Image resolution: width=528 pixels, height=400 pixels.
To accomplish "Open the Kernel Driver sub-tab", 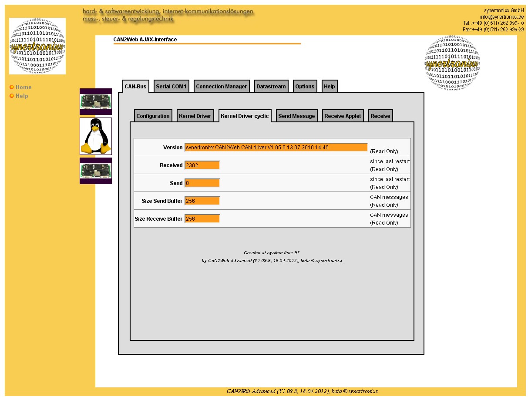I will (x=195, y=116).
